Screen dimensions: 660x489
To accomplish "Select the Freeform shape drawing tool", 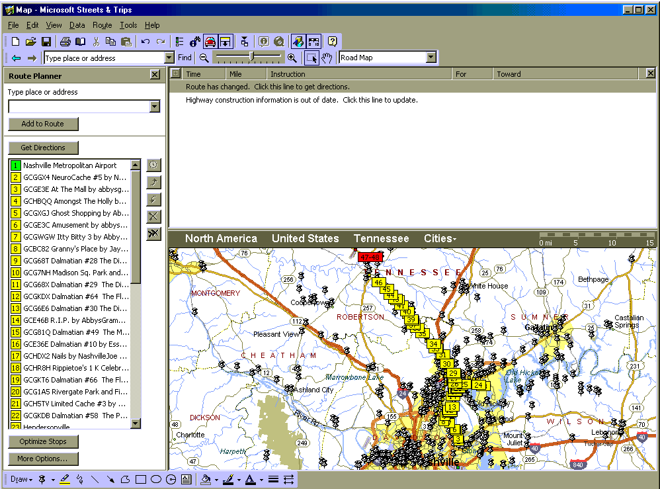I will point(126,479).
